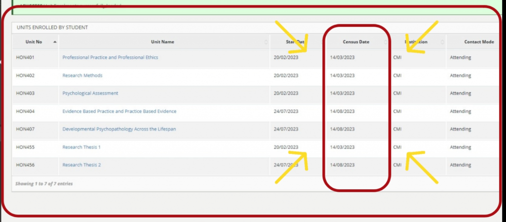Click HON401 census date 14/03/2023
This screenshot has height=222, width=506.
[x=342, y=57]
